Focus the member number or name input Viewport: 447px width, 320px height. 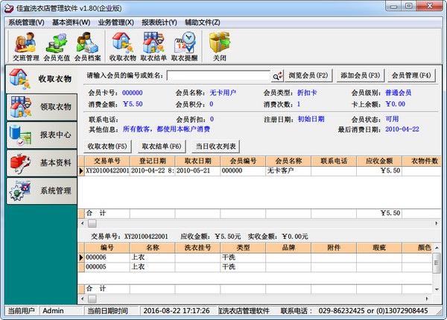(x=218, y=76)
